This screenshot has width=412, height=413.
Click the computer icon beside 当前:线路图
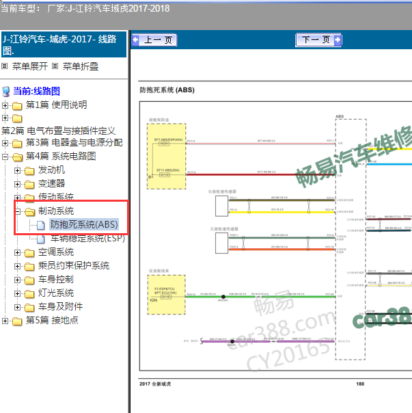(x=6, y=92)
